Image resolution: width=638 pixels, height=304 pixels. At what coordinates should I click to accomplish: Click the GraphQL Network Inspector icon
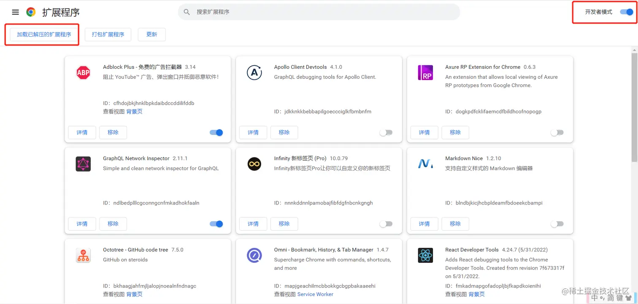83,164
